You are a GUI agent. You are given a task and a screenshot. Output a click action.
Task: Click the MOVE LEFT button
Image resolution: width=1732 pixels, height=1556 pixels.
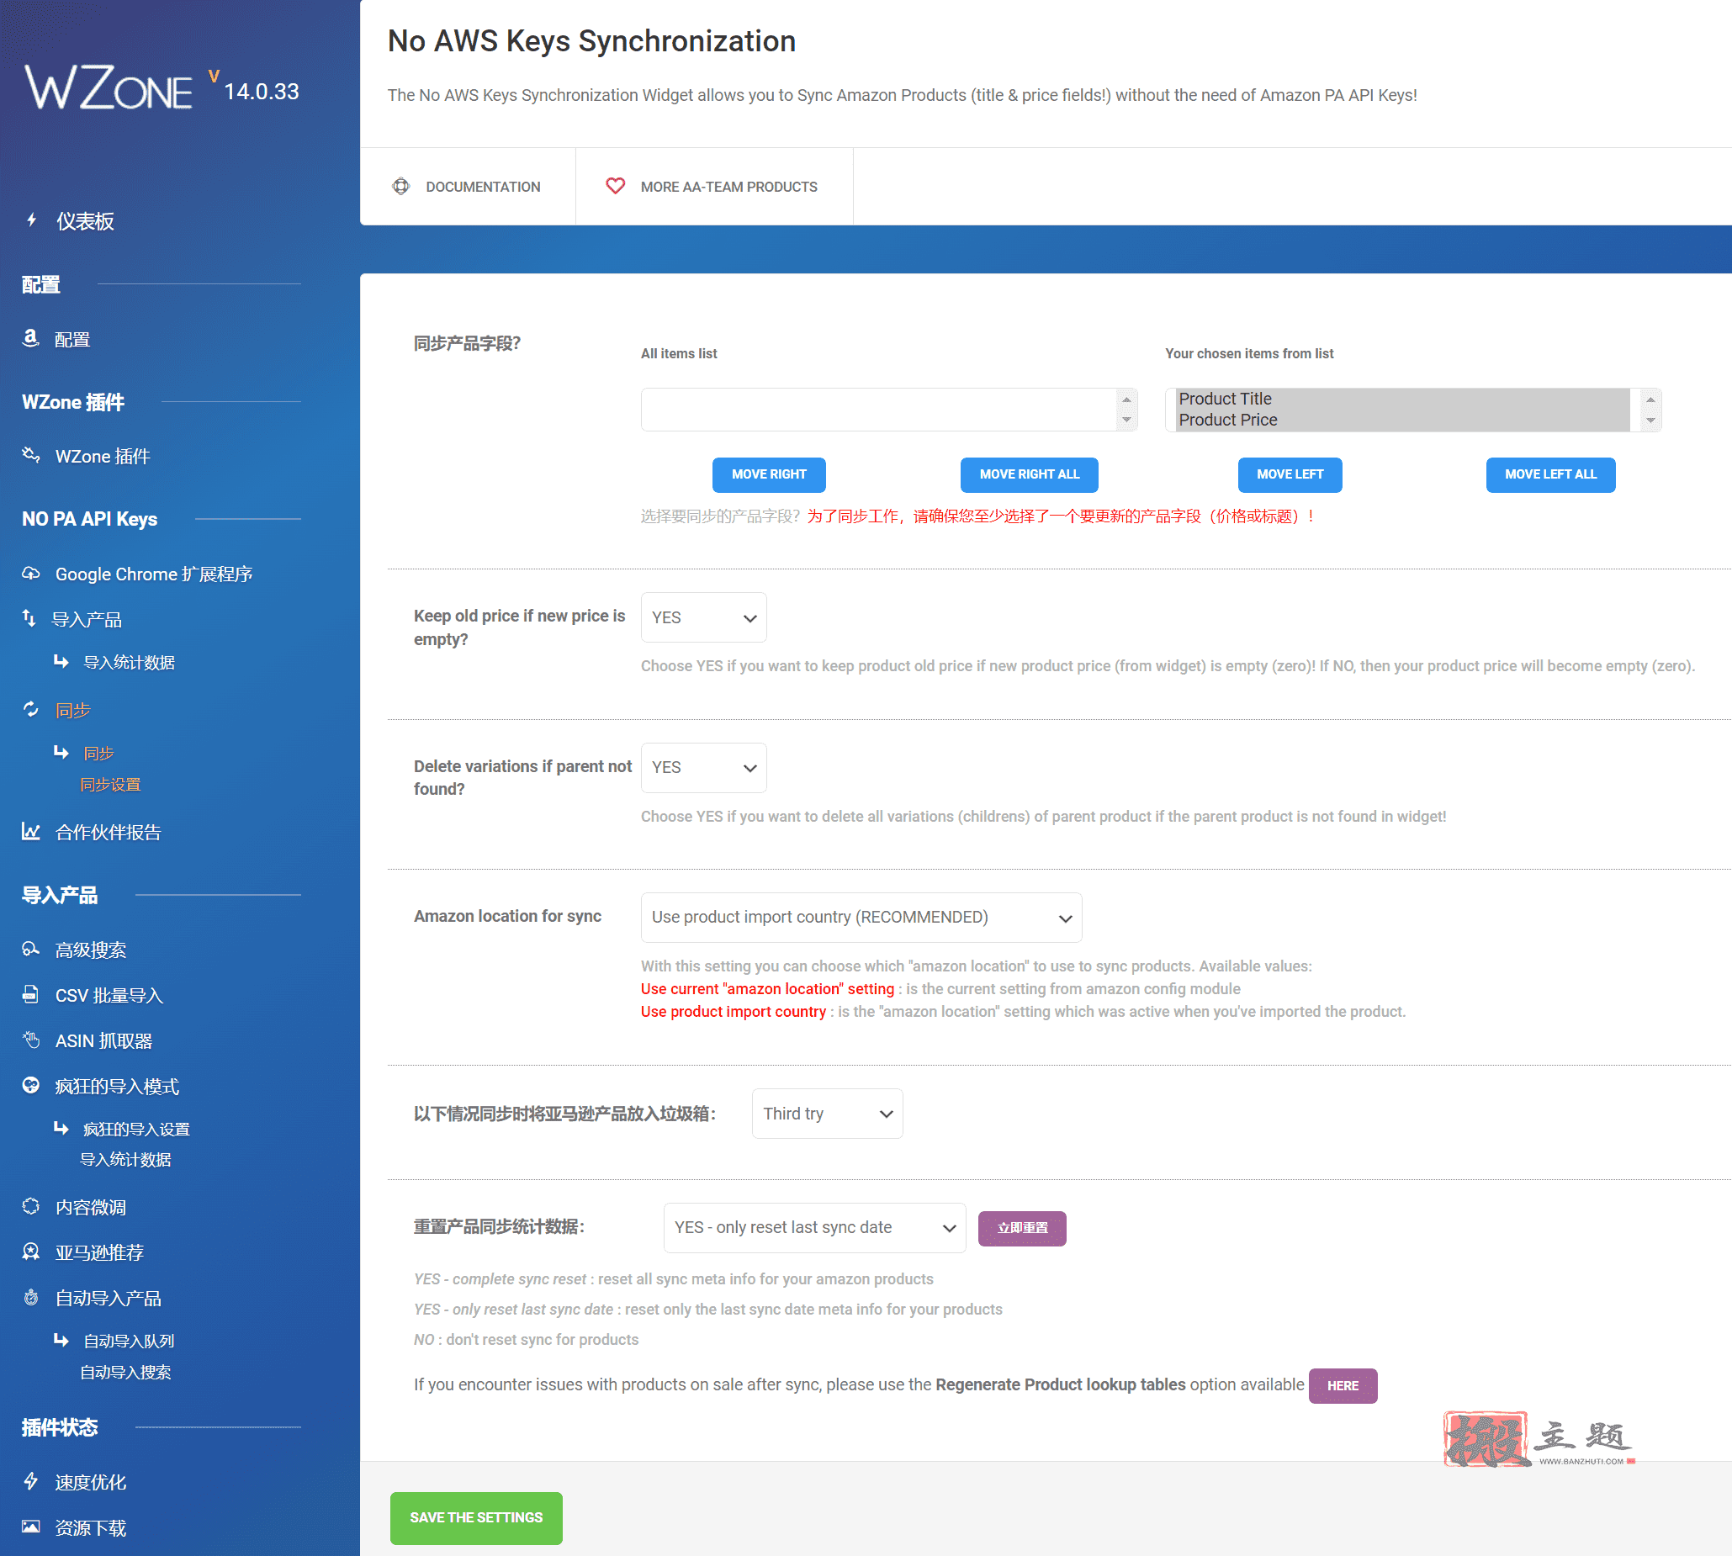click(1290, 474)
